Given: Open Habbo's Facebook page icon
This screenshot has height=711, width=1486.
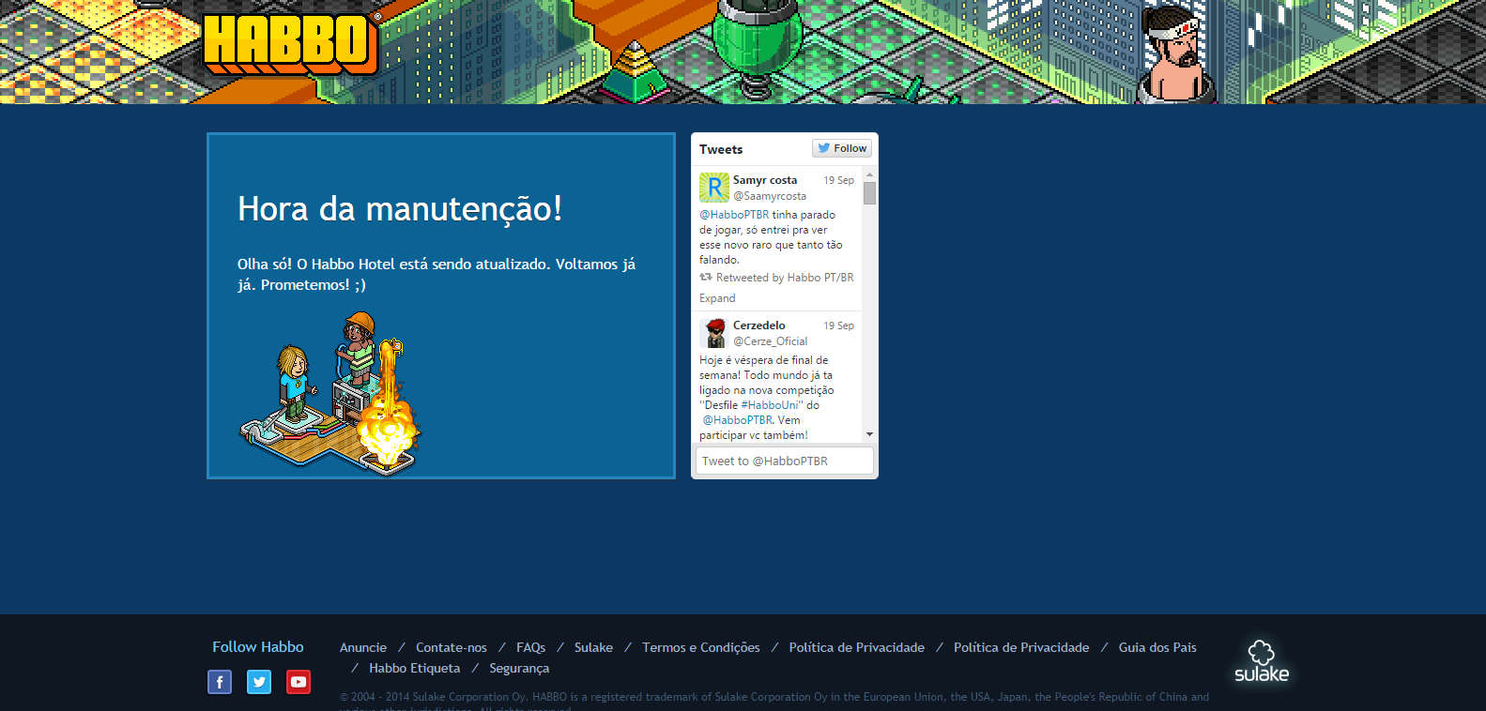Looking at the screenshot, I should tap(220, 682).
